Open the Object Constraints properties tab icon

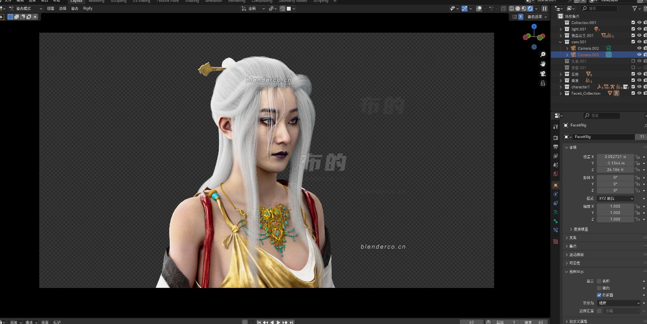(555, 203)
